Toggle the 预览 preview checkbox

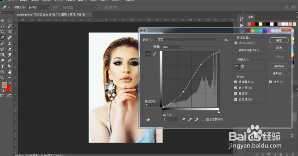[271, 82]
